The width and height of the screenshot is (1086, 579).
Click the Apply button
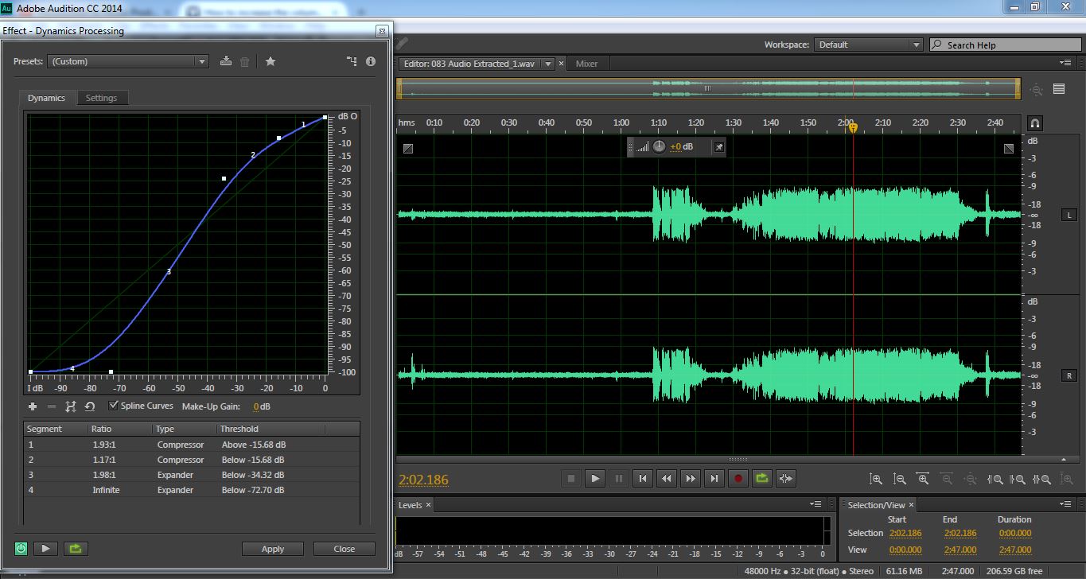(273, 549)
